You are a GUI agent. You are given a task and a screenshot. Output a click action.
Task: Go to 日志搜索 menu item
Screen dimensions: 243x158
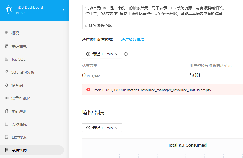[19, 137]
